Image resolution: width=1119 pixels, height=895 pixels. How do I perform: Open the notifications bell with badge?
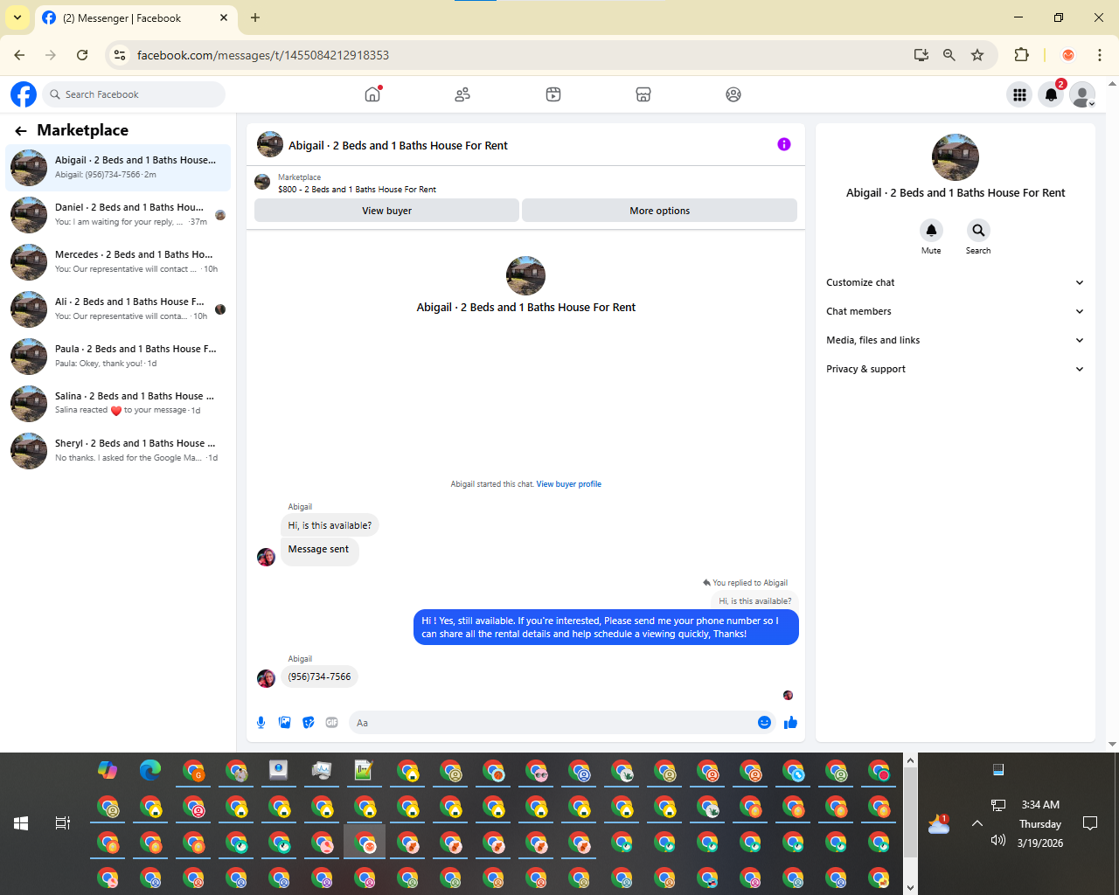click(1052, 94)
